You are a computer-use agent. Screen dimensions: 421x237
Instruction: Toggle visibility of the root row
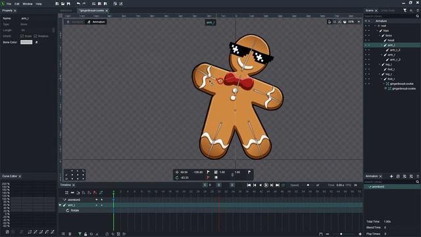click(x=366, y=26)
